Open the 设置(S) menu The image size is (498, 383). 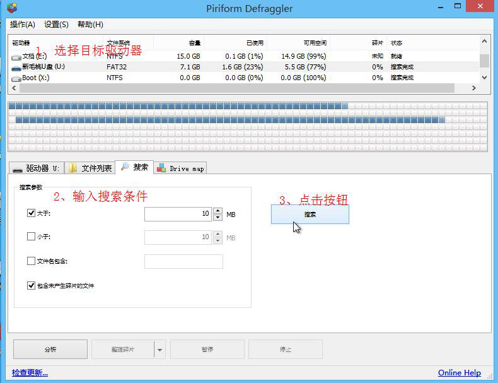[56, 25]
